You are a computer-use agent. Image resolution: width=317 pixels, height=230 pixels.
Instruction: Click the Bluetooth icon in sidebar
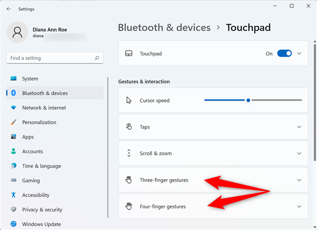[14, 93]
